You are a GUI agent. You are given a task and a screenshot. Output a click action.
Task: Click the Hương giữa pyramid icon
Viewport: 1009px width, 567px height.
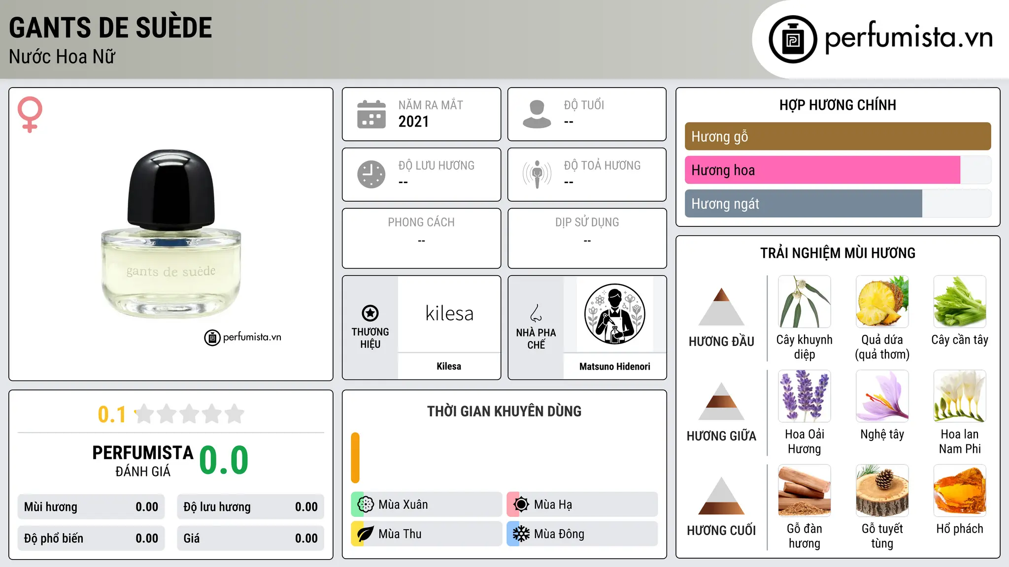[721, 401]
